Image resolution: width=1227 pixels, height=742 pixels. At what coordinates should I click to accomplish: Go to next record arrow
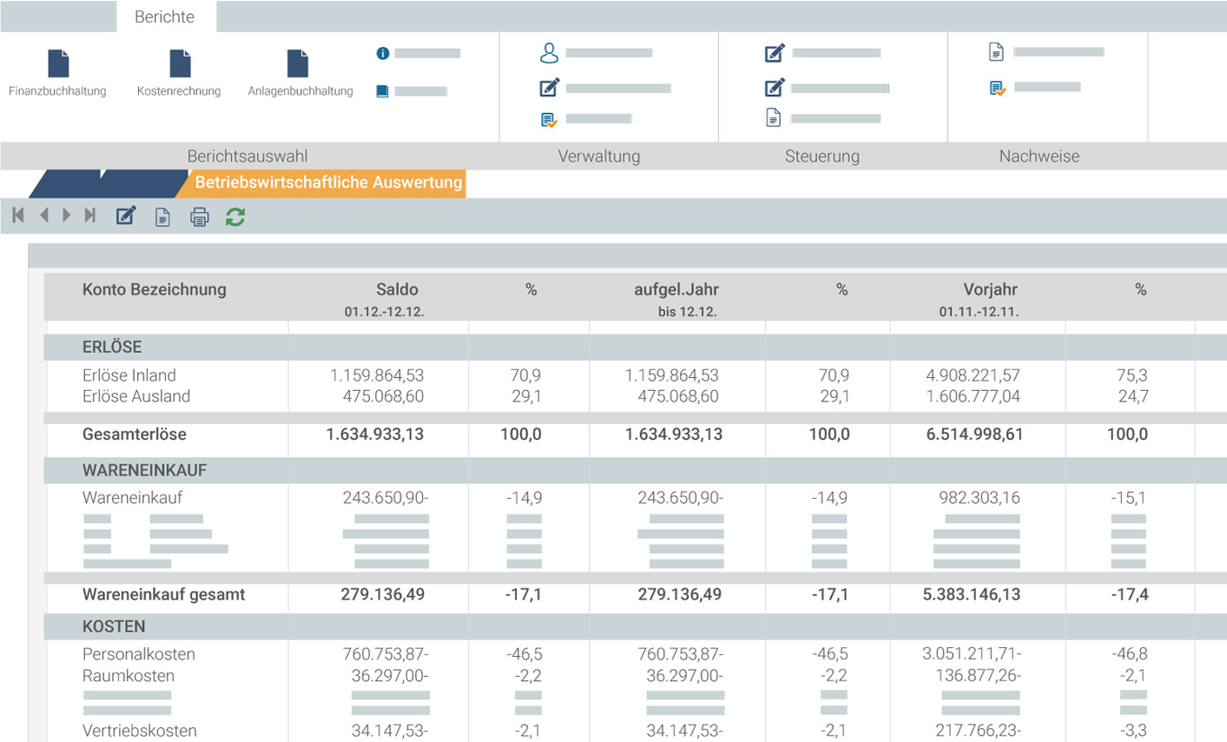click(67, 215)
